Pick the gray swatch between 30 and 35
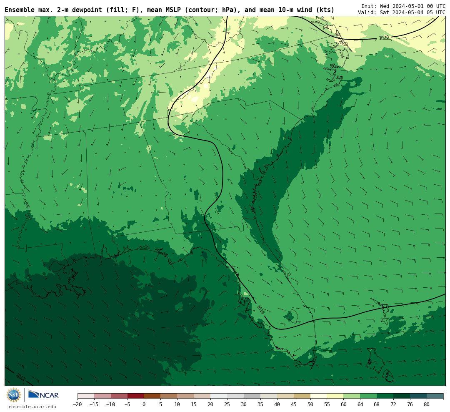The height and width of the screenshot is (412, 450). tap(252, 396)
